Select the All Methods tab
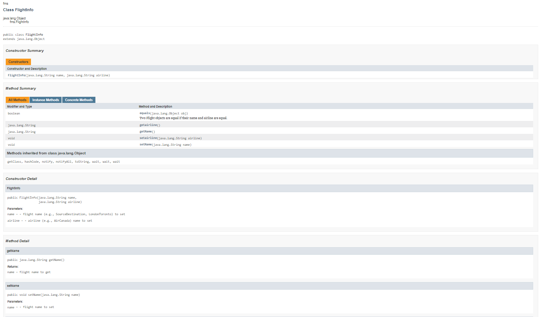540x317 pixels. pos(17,100)
